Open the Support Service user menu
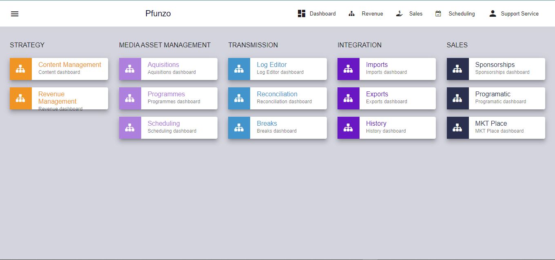The image size is (555, 260). click(x=514, y=14)
